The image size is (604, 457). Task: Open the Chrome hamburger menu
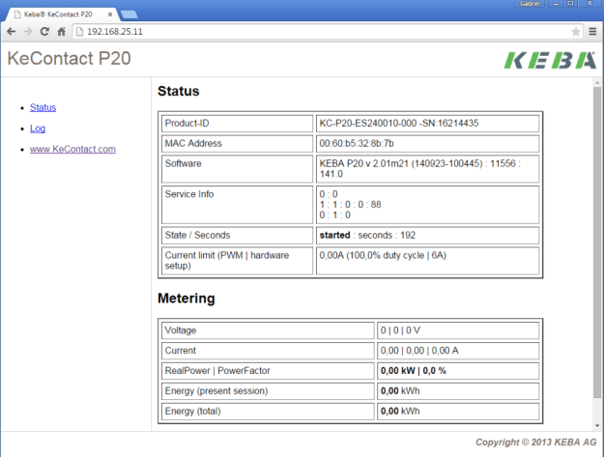coord(592,32)
